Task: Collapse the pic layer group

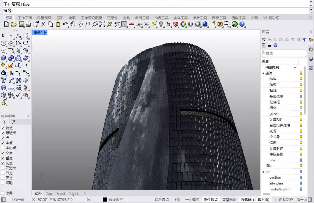Action: pyautogui.click(x=263, y=172)
